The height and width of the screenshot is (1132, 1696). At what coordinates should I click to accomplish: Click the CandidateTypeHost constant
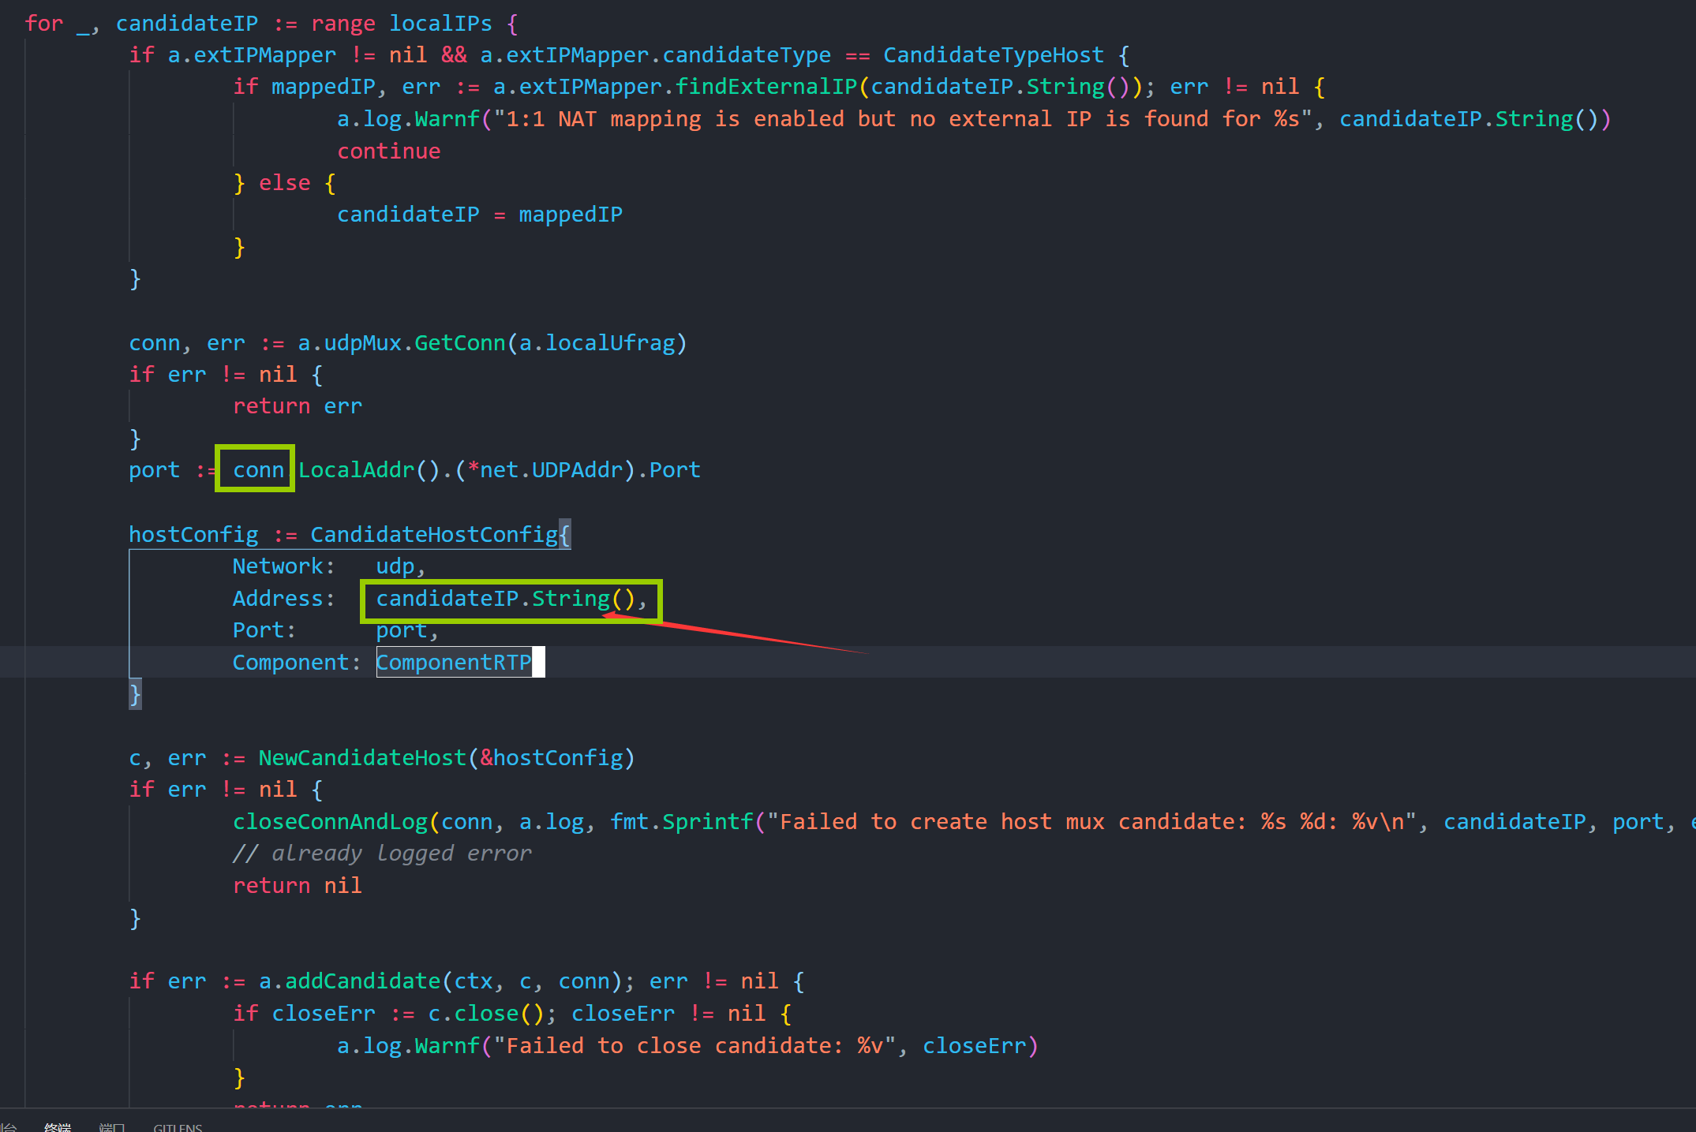click(x=993, y=55)
